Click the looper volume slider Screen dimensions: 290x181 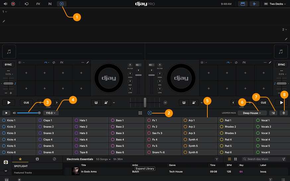click(x=28, y=113)
